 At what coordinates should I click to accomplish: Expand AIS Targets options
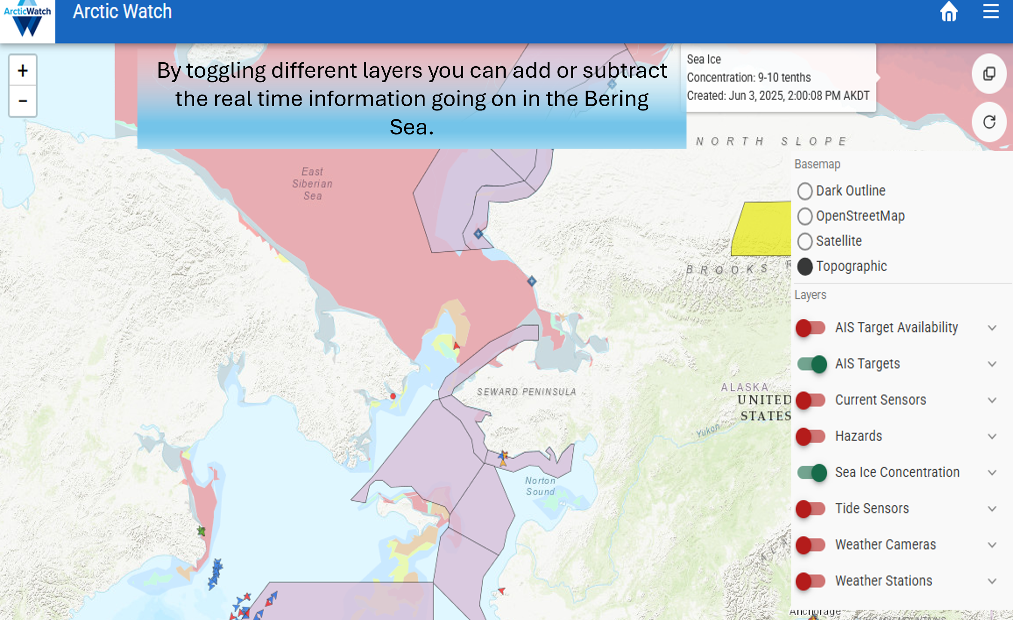(x=992, y=364)
